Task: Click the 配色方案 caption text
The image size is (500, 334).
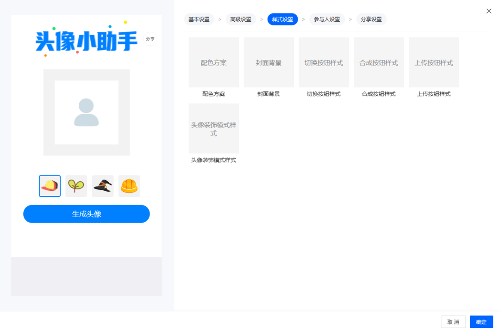Action: pos(213,94)
